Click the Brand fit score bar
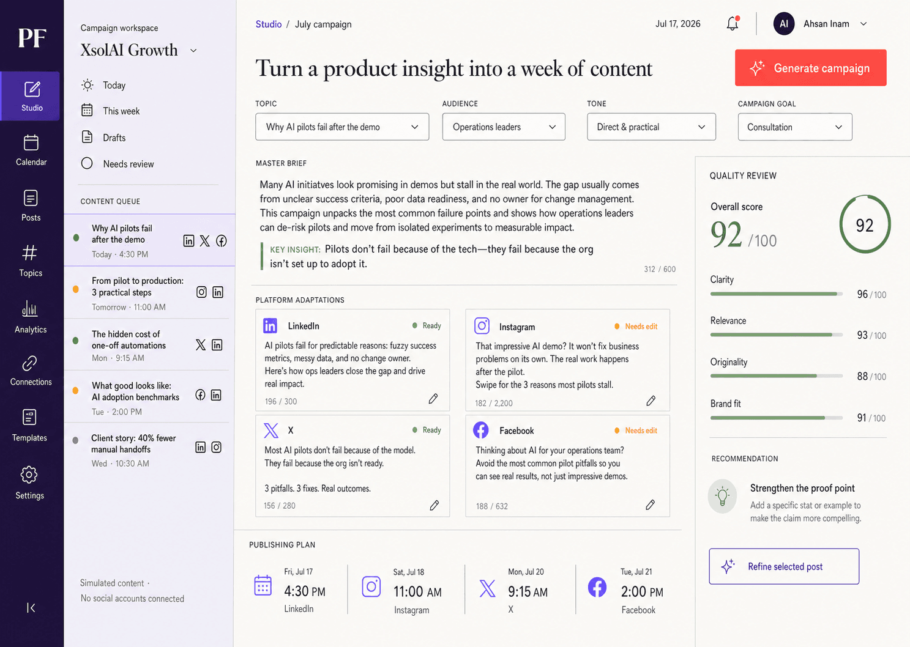Screen dimensions: 910x647 pyautogui.click(x=777, y=418)
